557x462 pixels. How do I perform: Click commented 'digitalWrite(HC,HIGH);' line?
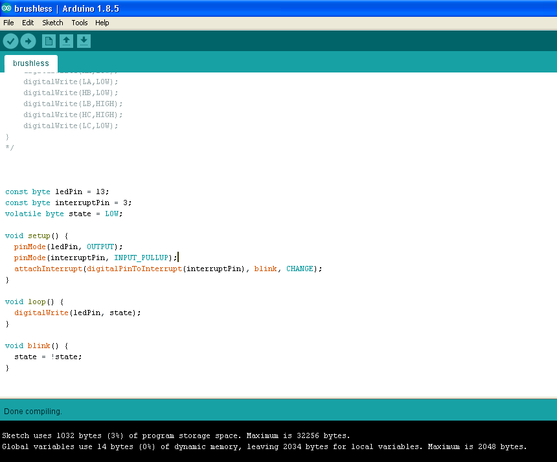click(x=73, y=115)
